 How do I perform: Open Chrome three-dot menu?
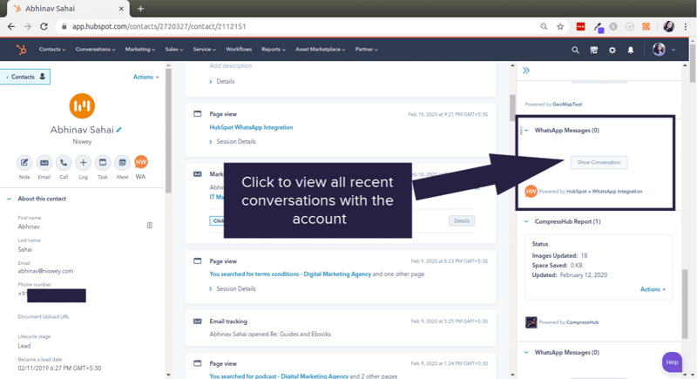(686, 27)
